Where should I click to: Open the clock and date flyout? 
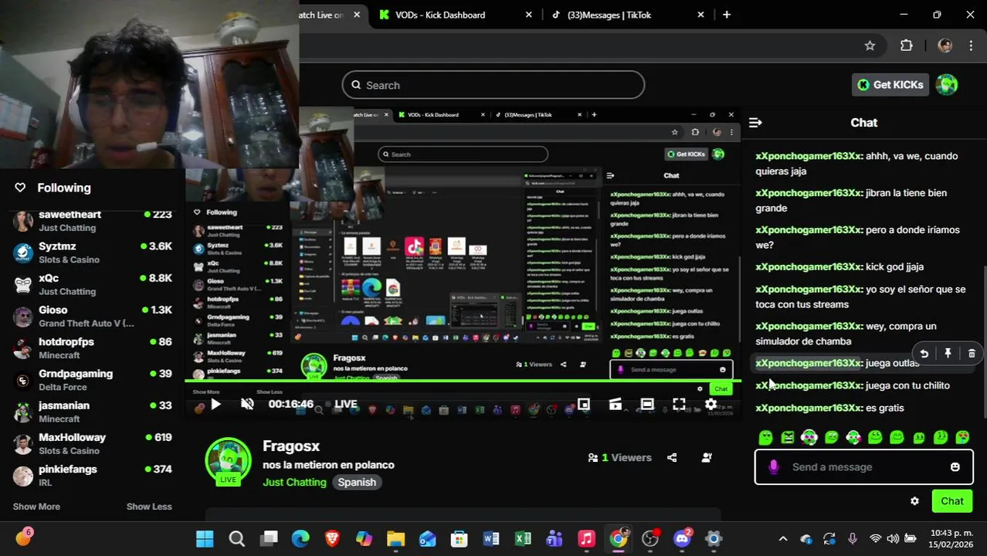pyautogui.click(x=951, y=538)
